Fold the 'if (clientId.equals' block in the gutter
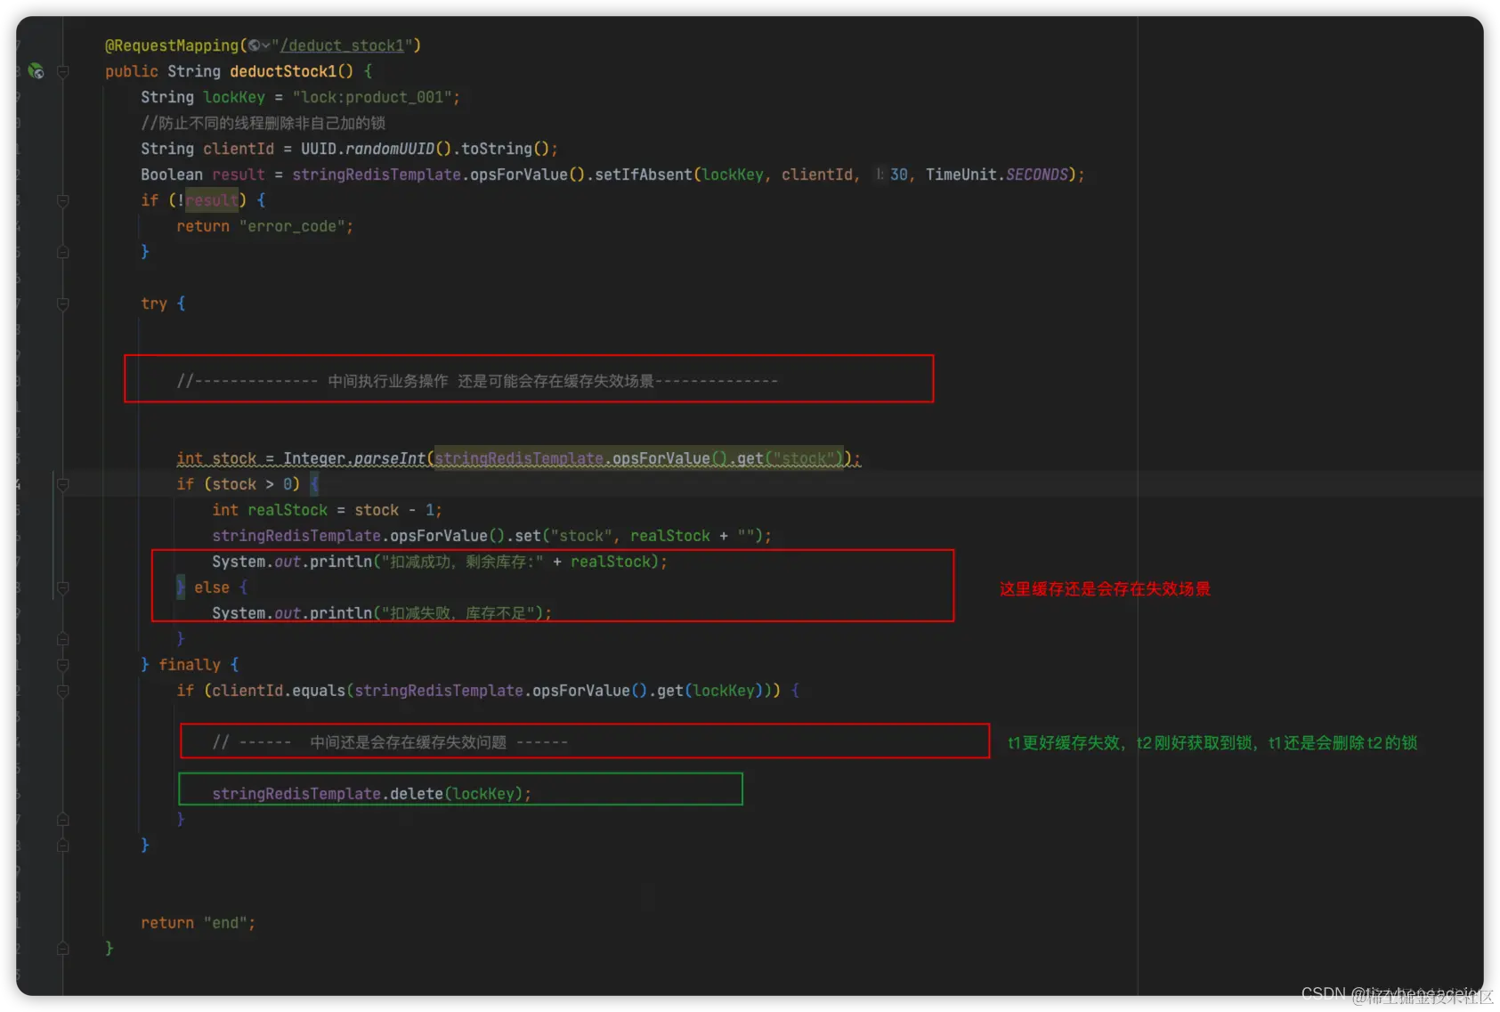The height and width of the screenshot is (1012, 1500). (x=63, y=692)
